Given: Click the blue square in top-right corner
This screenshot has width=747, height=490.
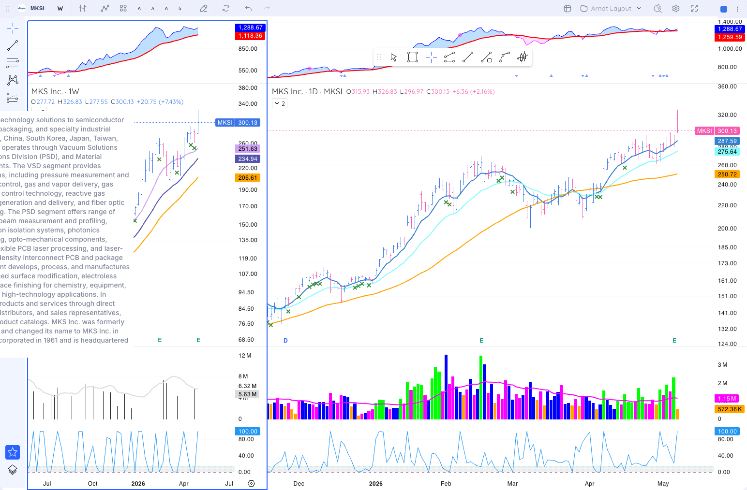Looking at the screenshot, I should (724, 9).
